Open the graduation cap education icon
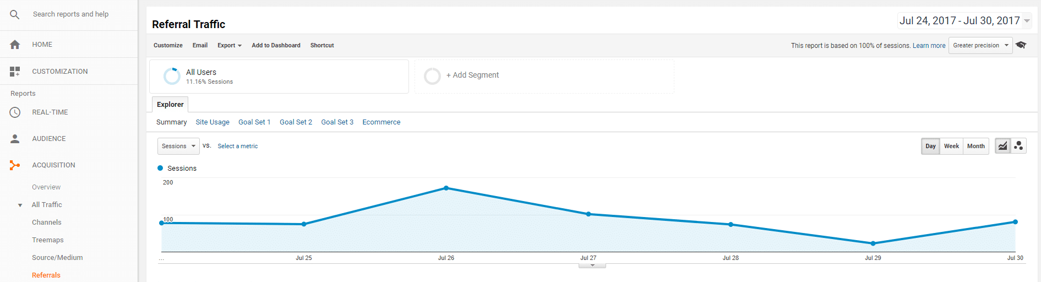This screenshot has width=1041, height=282. (x=1021, y=45)
